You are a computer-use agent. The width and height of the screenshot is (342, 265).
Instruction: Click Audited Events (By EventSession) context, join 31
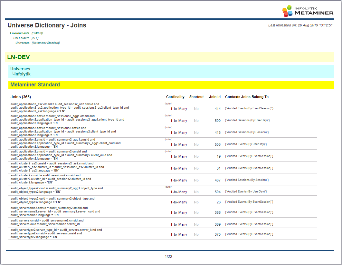click(249, 168)
